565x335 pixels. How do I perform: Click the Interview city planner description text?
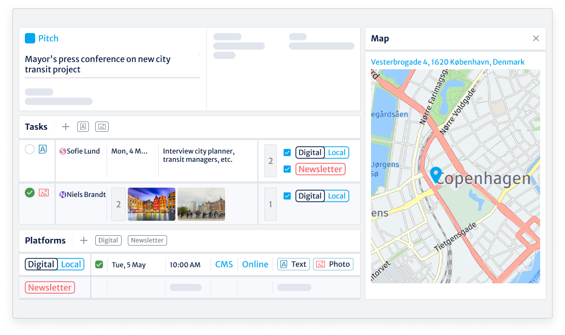pyautogui.click(x=199, y=155)
